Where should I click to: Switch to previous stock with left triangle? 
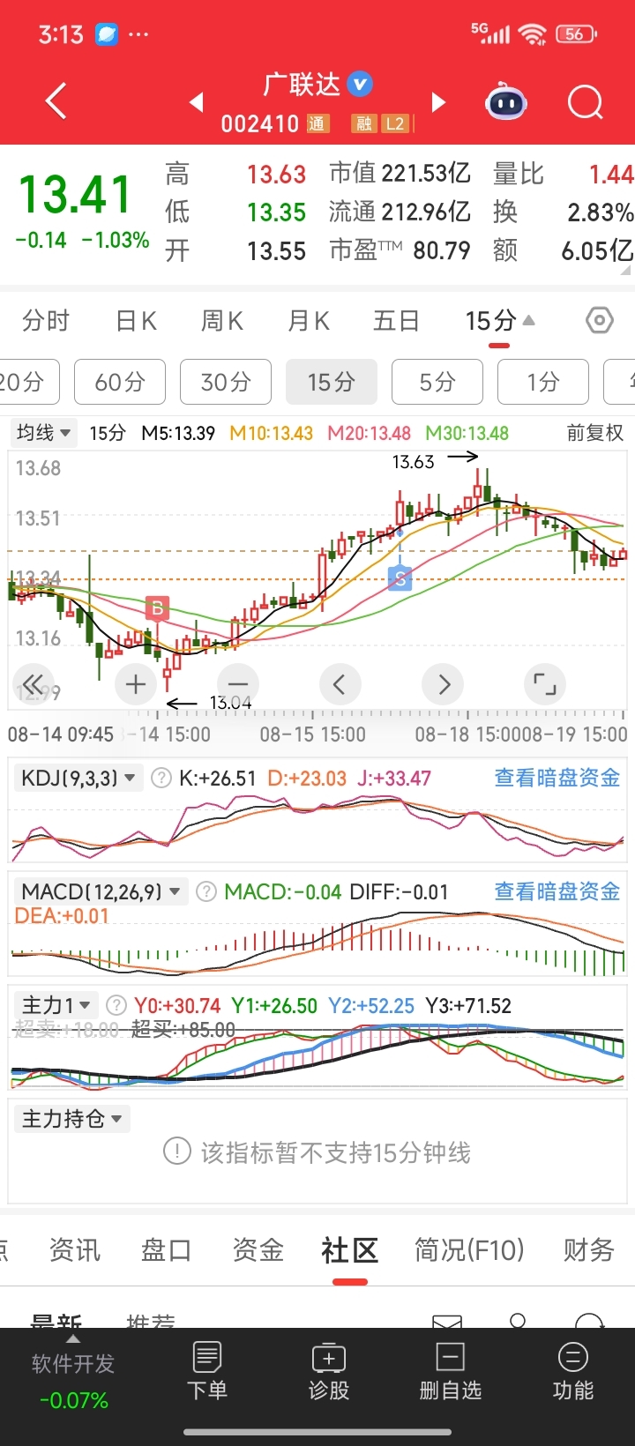(197, 102)
